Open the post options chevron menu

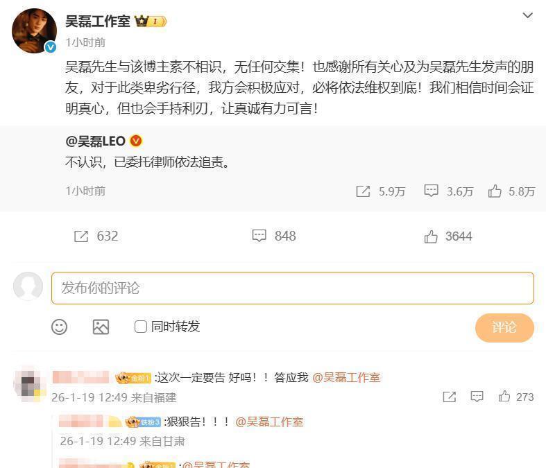point(527,16)
